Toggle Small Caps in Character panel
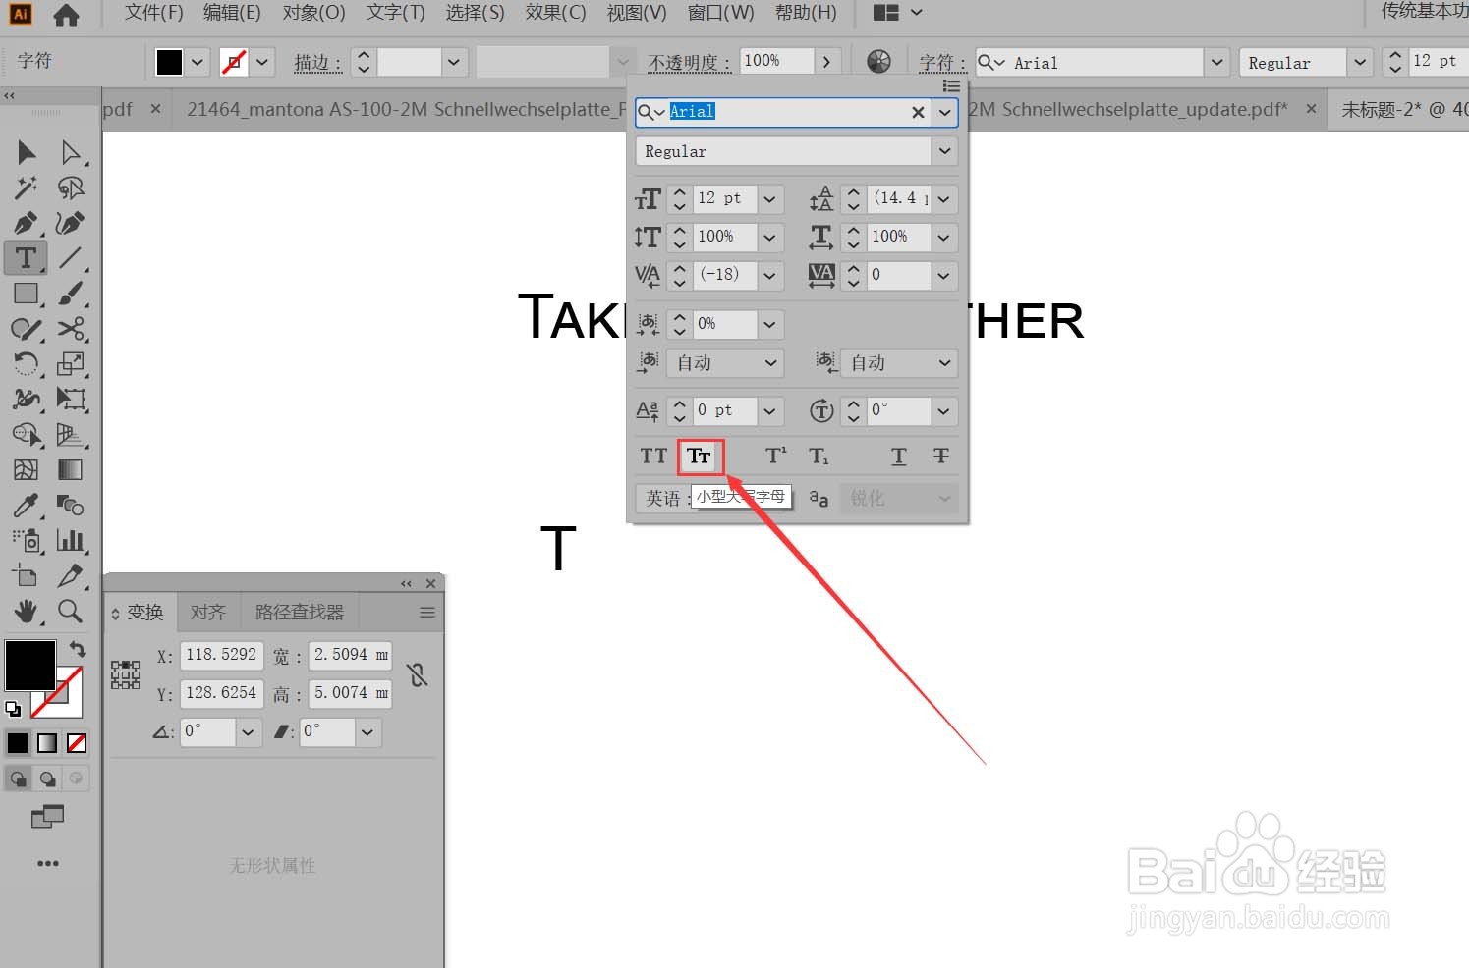Image resolution: width=1469 pixels, height=968 pixels. tap(700, 457)
